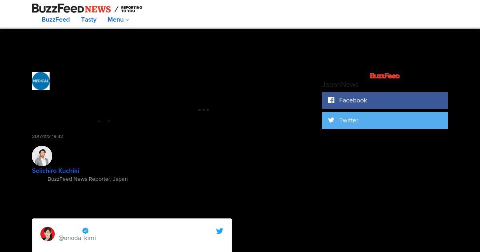Click the Twitter bird in Twitter button

coord(331,120)
